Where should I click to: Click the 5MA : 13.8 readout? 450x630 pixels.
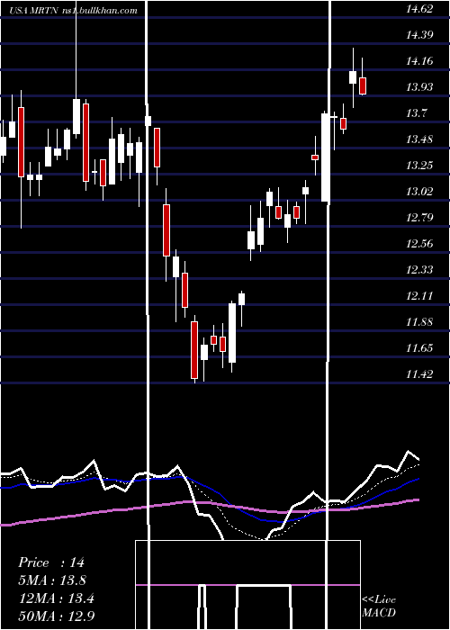point(52,580)
